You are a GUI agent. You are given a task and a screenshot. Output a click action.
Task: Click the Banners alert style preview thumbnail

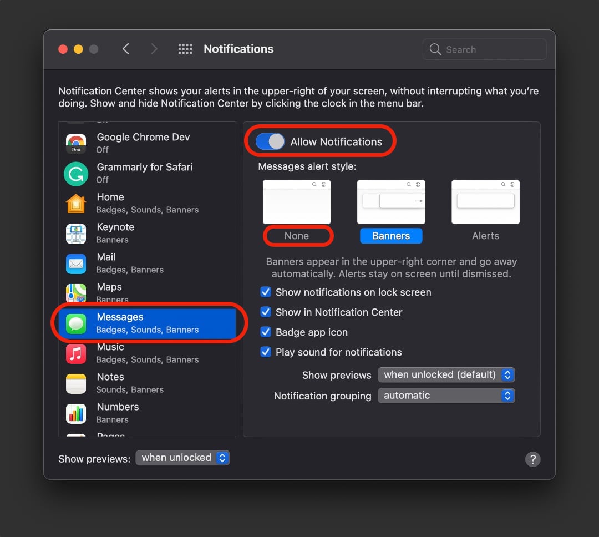pyautogui.click(x=391, y=202)
